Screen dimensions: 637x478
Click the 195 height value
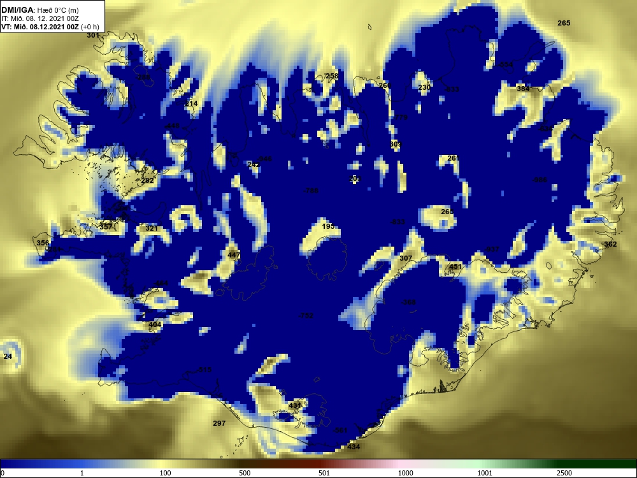(x=328, y=226)
